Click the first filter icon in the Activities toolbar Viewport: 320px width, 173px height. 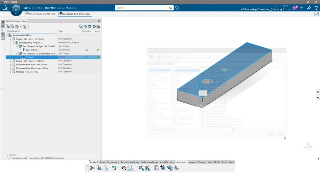pyautogui.click(x=8, y=27)
